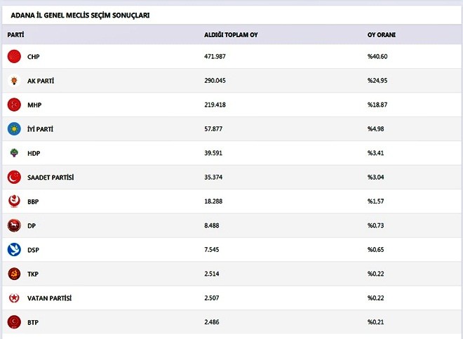Click the TKP party logo
463x339 pixels.
(x=13, y=274)
